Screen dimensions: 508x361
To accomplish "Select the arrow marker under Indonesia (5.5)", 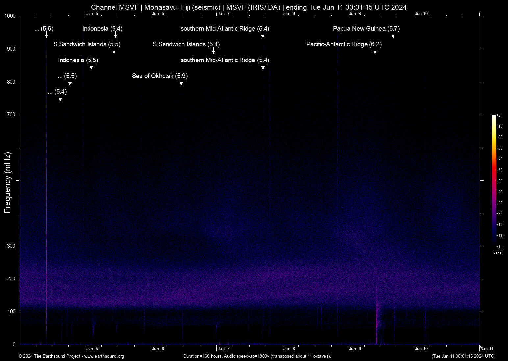I will (91, 66).
